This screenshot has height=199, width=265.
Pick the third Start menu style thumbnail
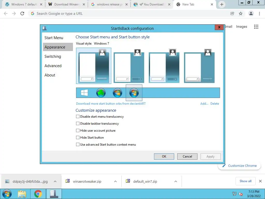point(164,66)
